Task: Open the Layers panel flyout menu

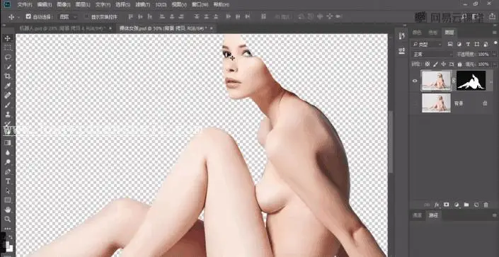Action: coord(494,32)
